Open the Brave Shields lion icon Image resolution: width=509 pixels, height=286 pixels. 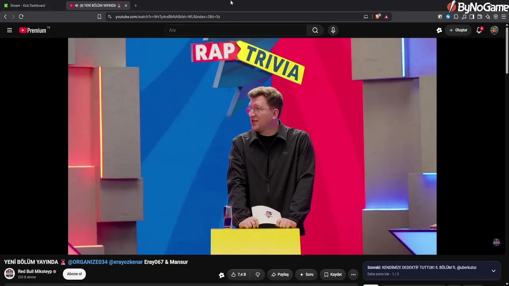click(378, 17)
